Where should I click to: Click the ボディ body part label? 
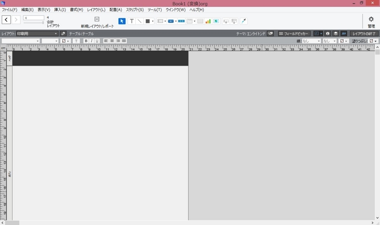(x=9, y=174)
